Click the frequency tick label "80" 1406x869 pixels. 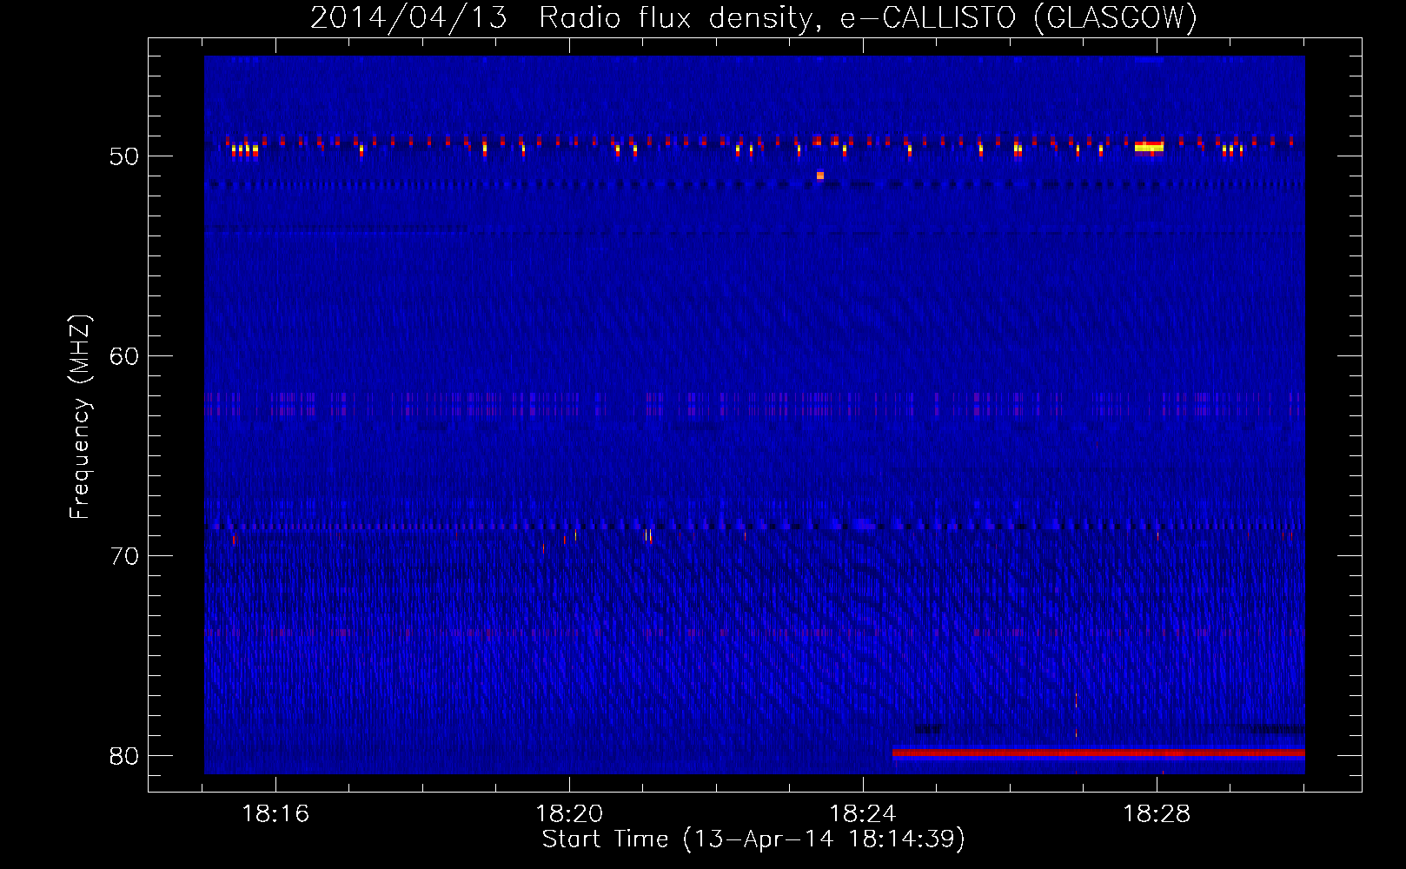[124, 756]
